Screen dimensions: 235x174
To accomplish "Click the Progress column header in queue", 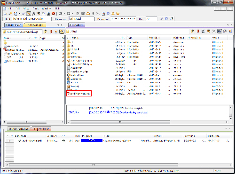I will click(92, 136).
